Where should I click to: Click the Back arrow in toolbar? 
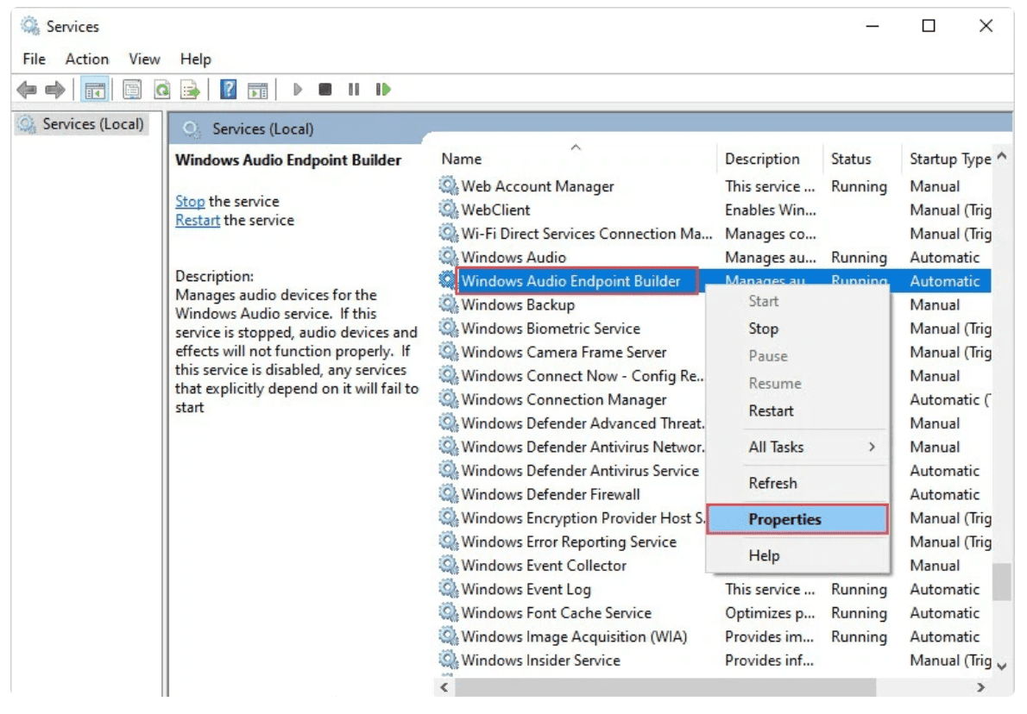27,89
